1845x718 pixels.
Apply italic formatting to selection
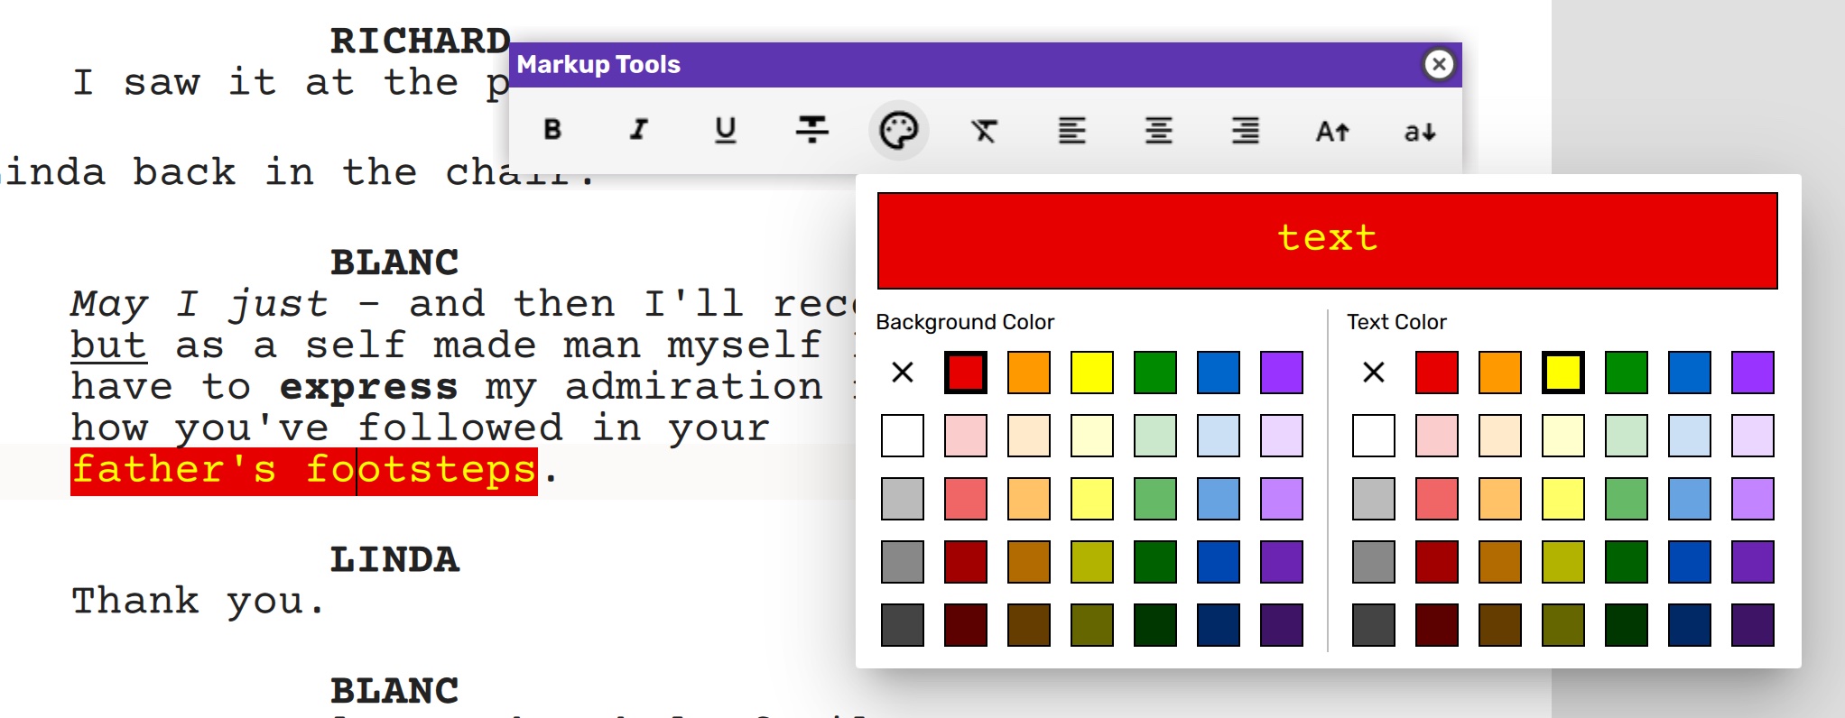639,131
